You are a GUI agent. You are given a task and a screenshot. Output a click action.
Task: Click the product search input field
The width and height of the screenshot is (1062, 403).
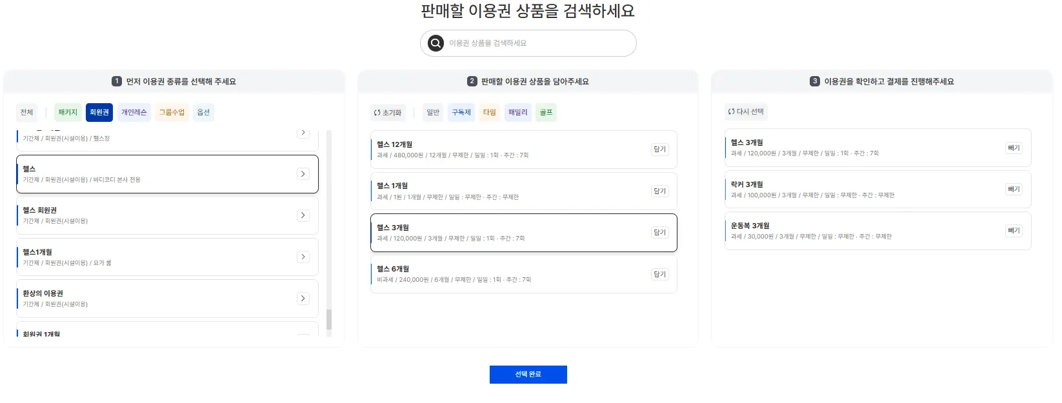(536, 43)
